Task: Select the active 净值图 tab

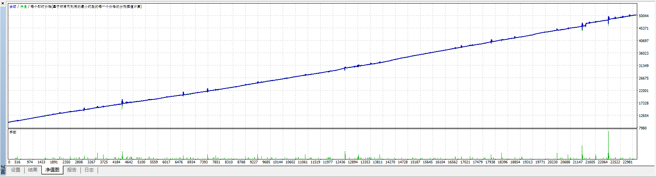Action: tap(52, 170)
